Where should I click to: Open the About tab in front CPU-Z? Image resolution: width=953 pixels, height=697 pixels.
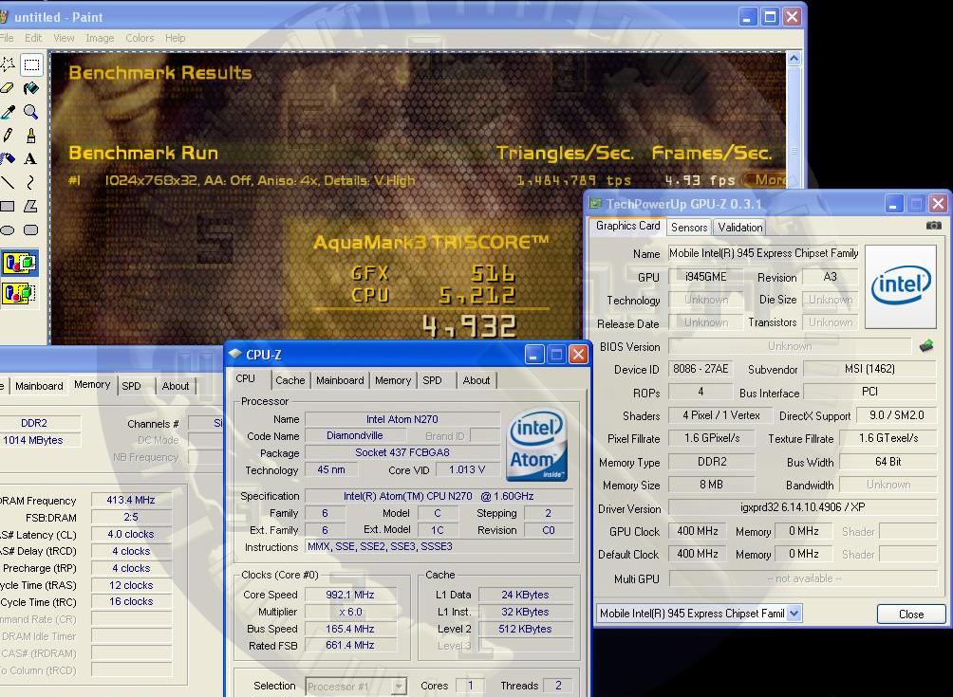coord(476,380)
